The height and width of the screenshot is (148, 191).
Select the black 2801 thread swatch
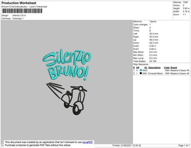141,73
